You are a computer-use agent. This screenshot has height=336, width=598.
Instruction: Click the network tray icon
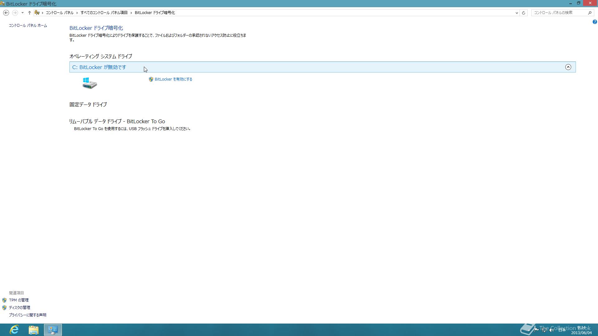coord(544,330)
